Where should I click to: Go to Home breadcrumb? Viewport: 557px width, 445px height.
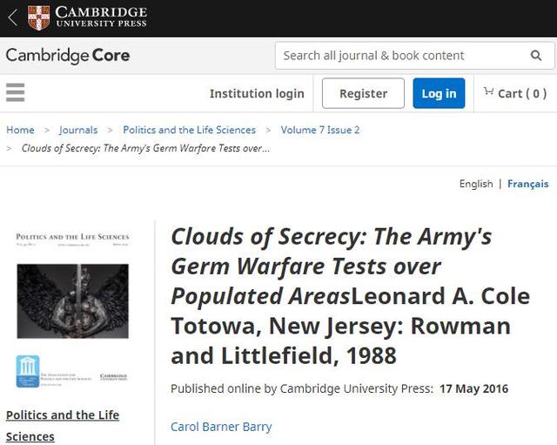pos(20,130)
